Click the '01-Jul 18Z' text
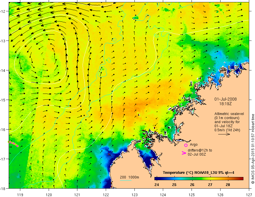255x197 pixels. coord(223,126)
